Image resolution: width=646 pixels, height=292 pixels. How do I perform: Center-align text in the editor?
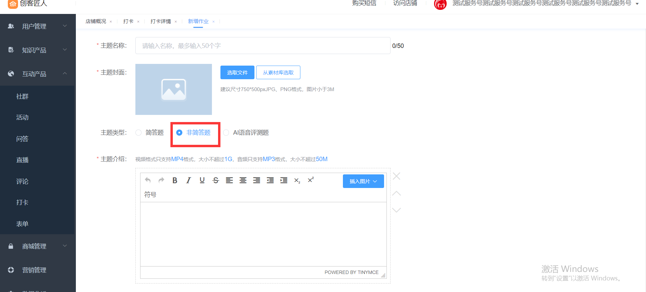point(243,181)
